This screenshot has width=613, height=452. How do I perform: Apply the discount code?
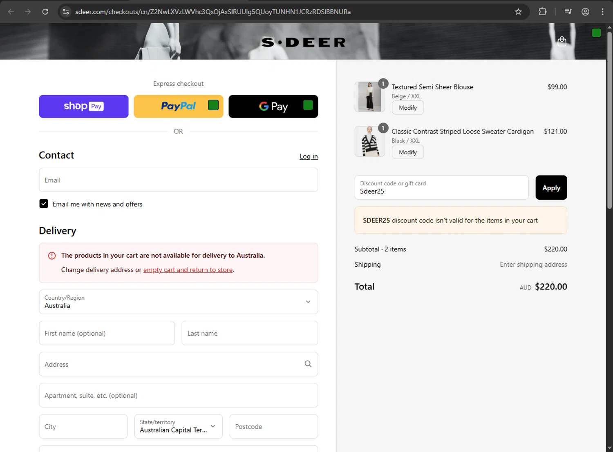[x=551, y=188]
